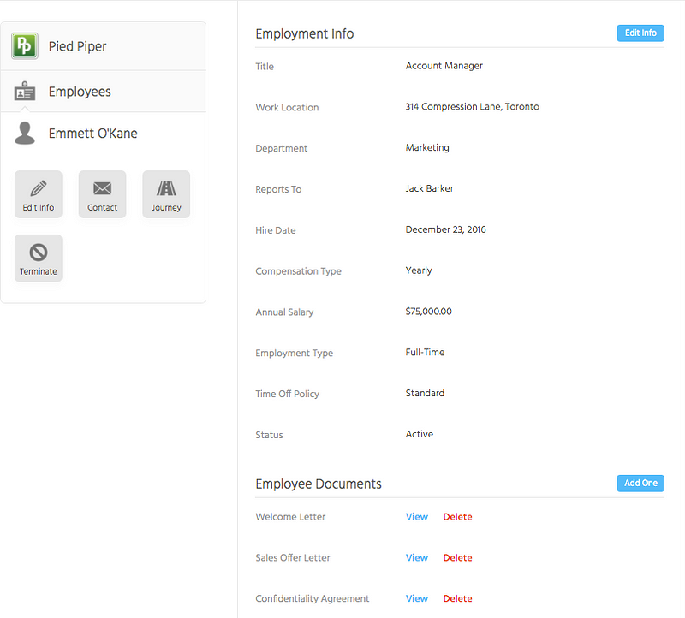The width and height of the screenshot is (685, 618).
Task: View the Welcome Letter document
Action: click(x=417, y=517)
